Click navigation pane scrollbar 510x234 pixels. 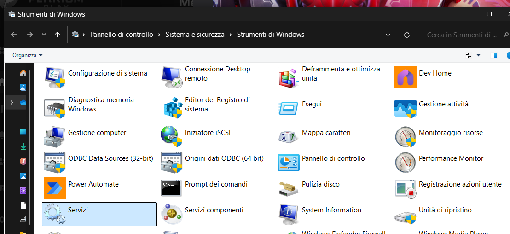click(31, 146)
